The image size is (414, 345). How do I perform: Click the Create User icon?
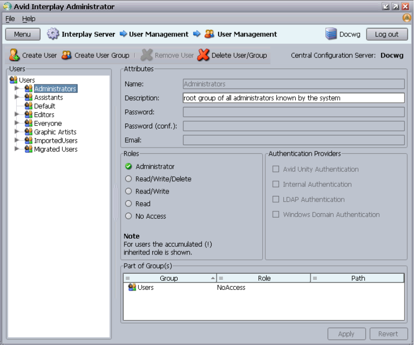pyautogui.click(x=14, y=55)
